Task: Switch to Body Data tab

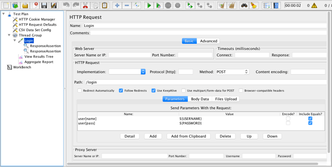Action: [200, 99]
